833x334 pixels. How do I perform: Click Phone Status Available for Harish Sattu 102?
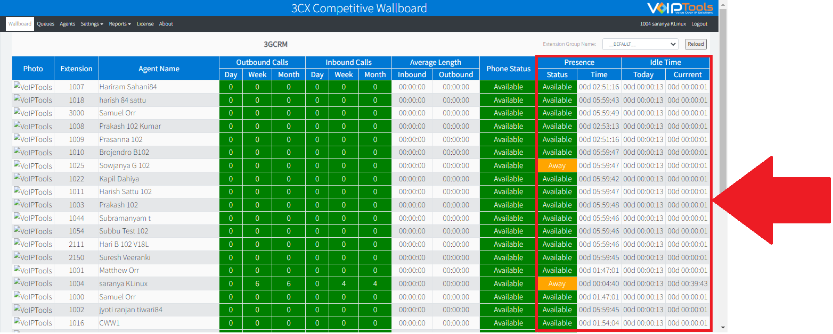click(x=509, y=191)
